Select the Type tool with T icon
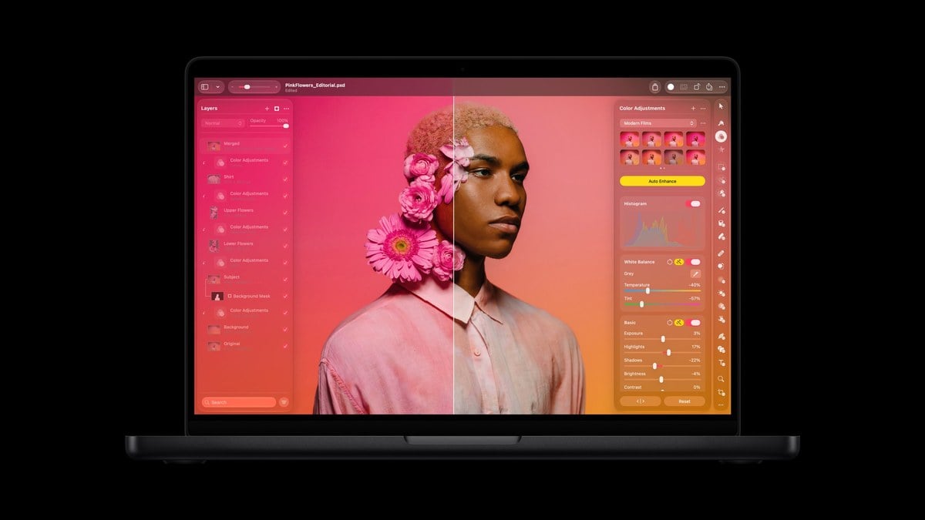 point(721,362)
